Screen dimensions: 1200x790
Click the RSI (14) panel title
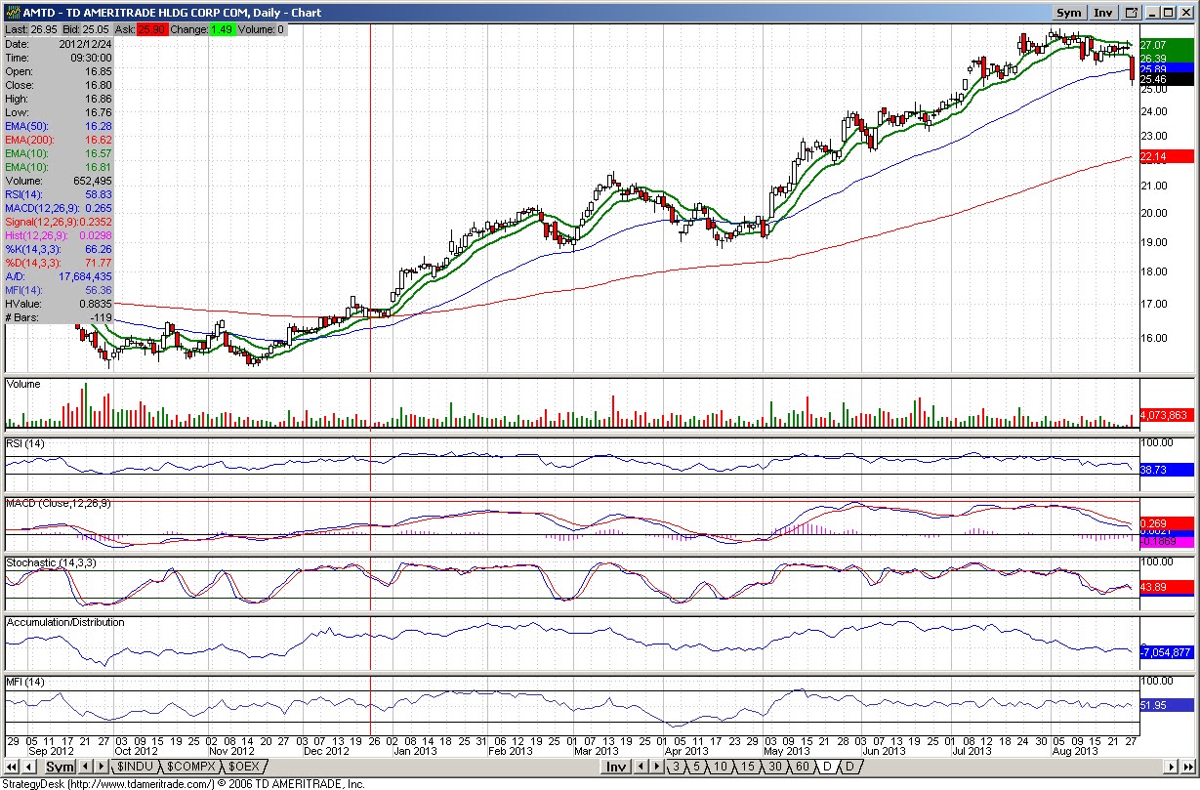pos(25,443)
